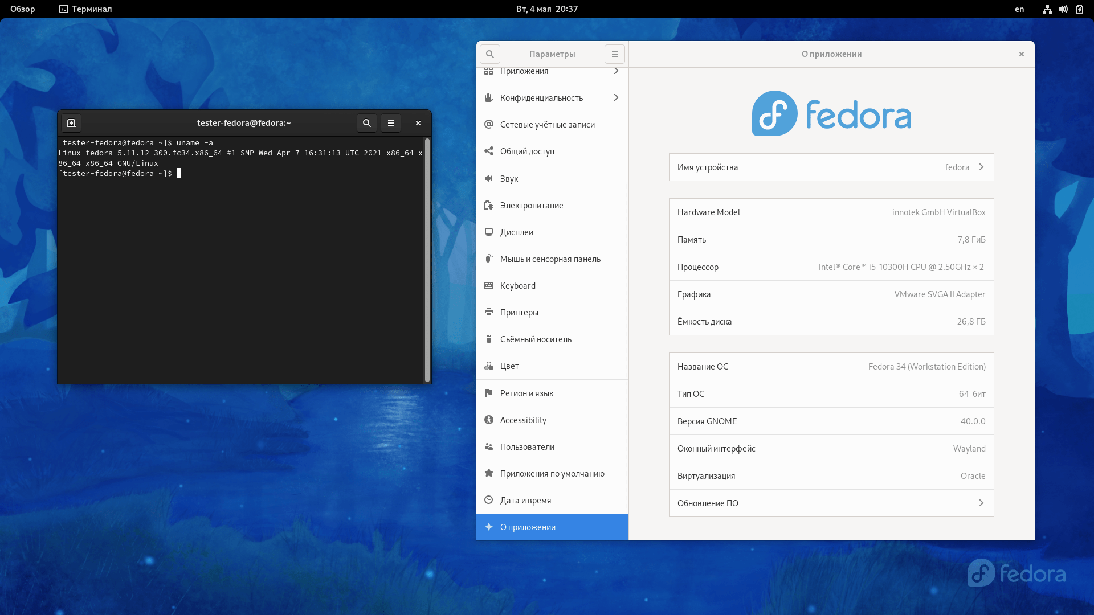Click the date and time clock
Screen dimensions: 1094x615
click(546, 9)
